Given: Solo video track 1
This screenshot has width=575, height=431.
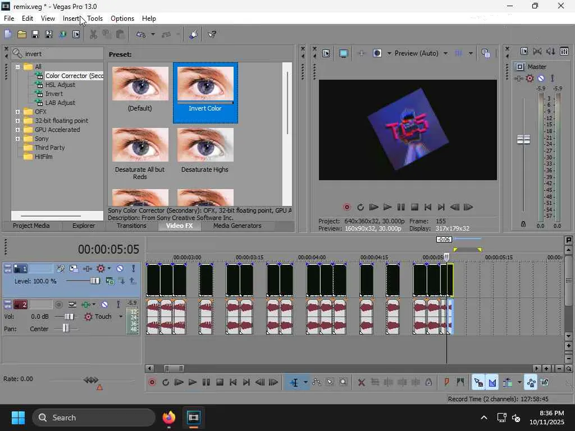Looking at the screenshot, I should pos(134,269).
